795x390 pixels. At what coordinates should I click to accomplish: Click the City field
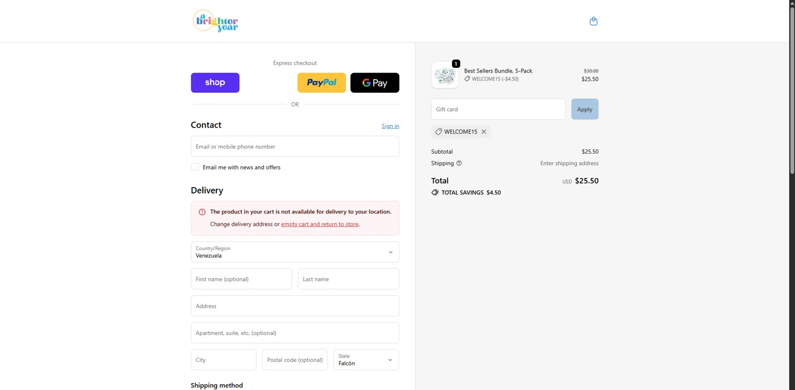click(x=224, y=360)
